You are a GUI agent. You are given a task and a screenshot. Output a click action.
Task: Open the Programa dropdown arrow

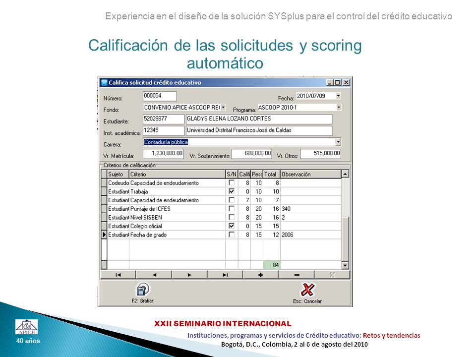tap(339, 107)
